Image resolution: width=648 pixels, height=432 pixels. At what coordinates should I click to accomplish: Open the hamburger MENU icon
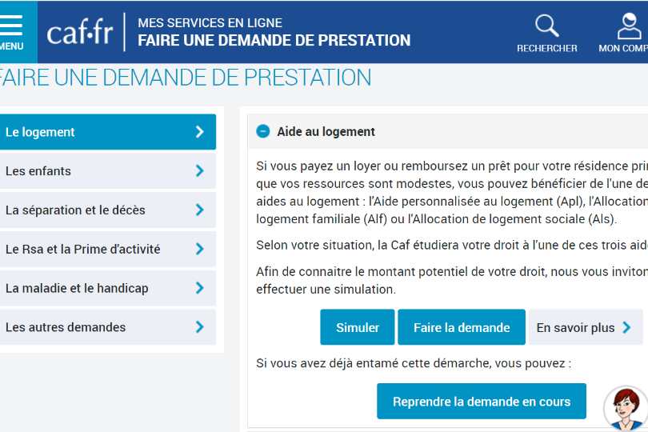pyautogui.click(x=11, y=26)
